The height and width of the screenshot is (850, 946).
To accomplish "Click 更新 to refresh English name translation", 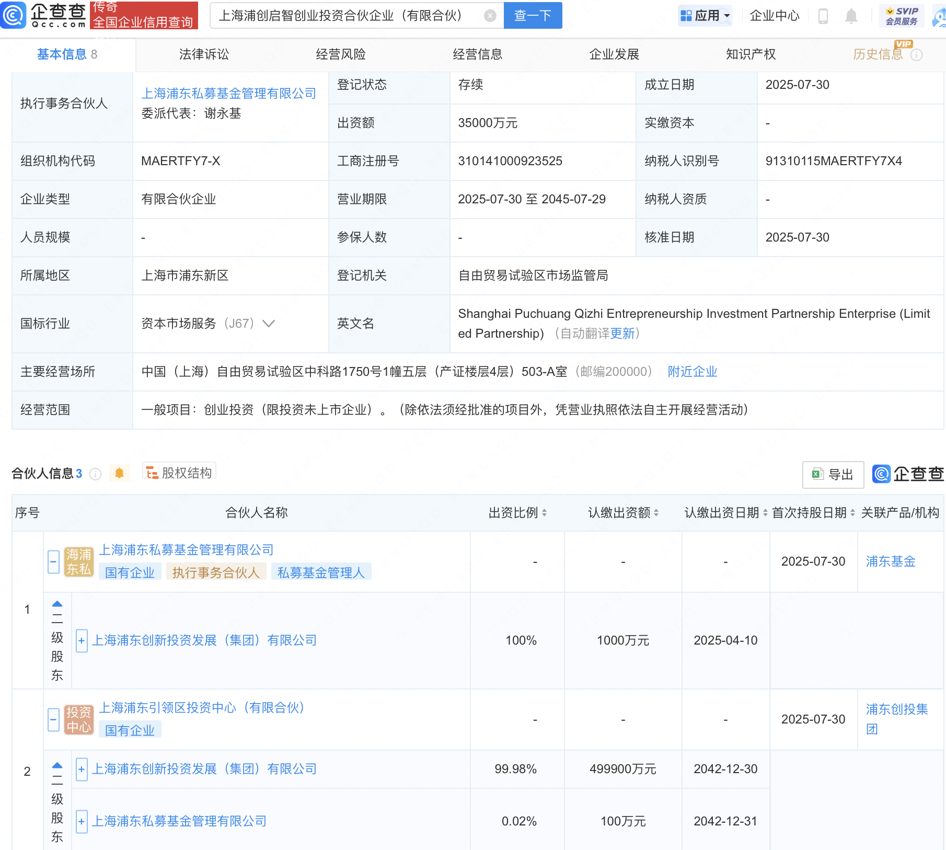I will (622, 334).
